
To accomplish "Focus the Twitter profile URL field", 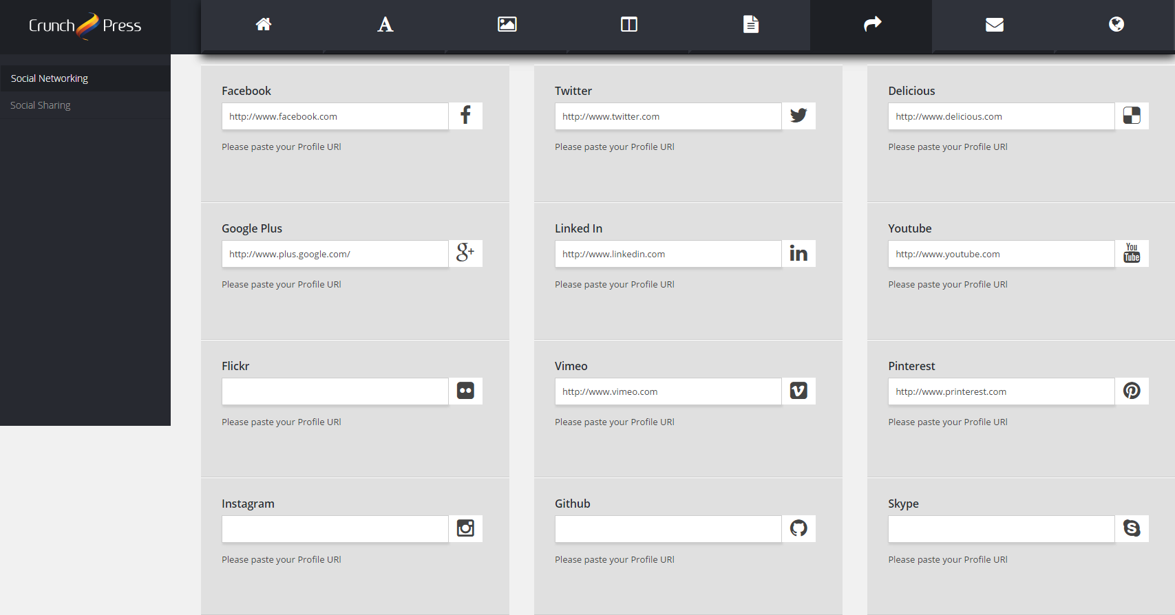I will (668, 116).
